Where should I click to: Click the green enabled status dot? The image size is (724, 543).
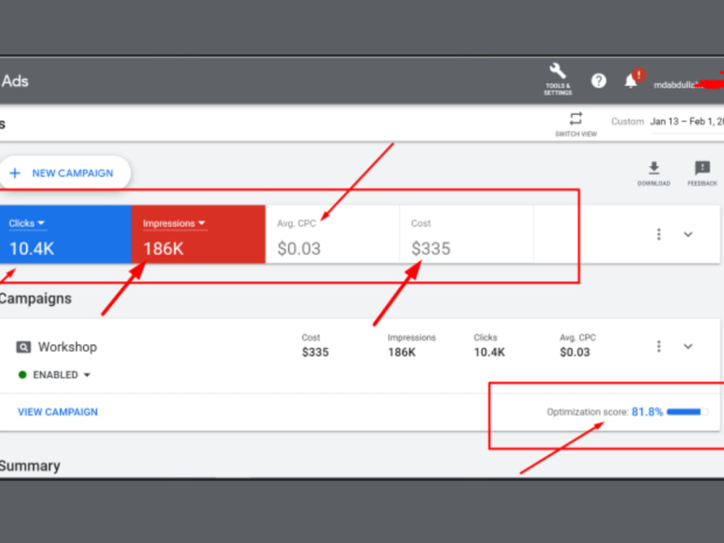coord(22,374)
